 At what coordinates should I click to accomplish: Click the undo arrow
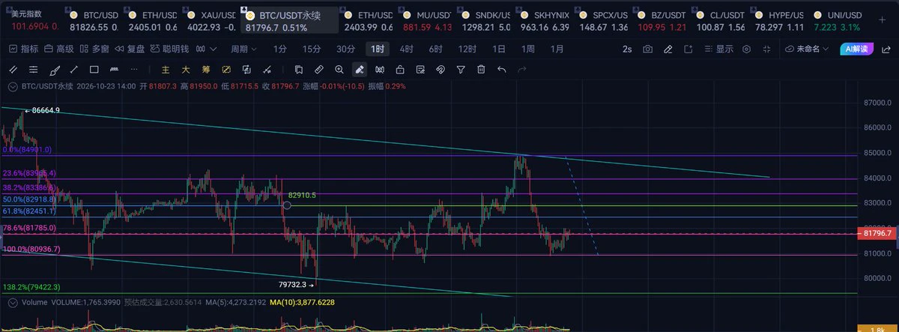(502, 70)
